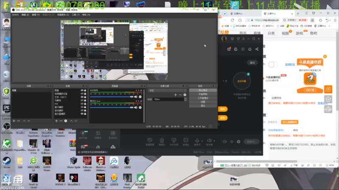This screenshot has width=339, height=190.
Task: Open the transition type dropdown in OBS
Action: click(x=167, y=90)
